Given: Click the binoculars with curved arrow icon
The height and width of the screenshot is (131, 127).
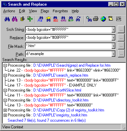Looking at the screenshot, I should coord(78,19).
